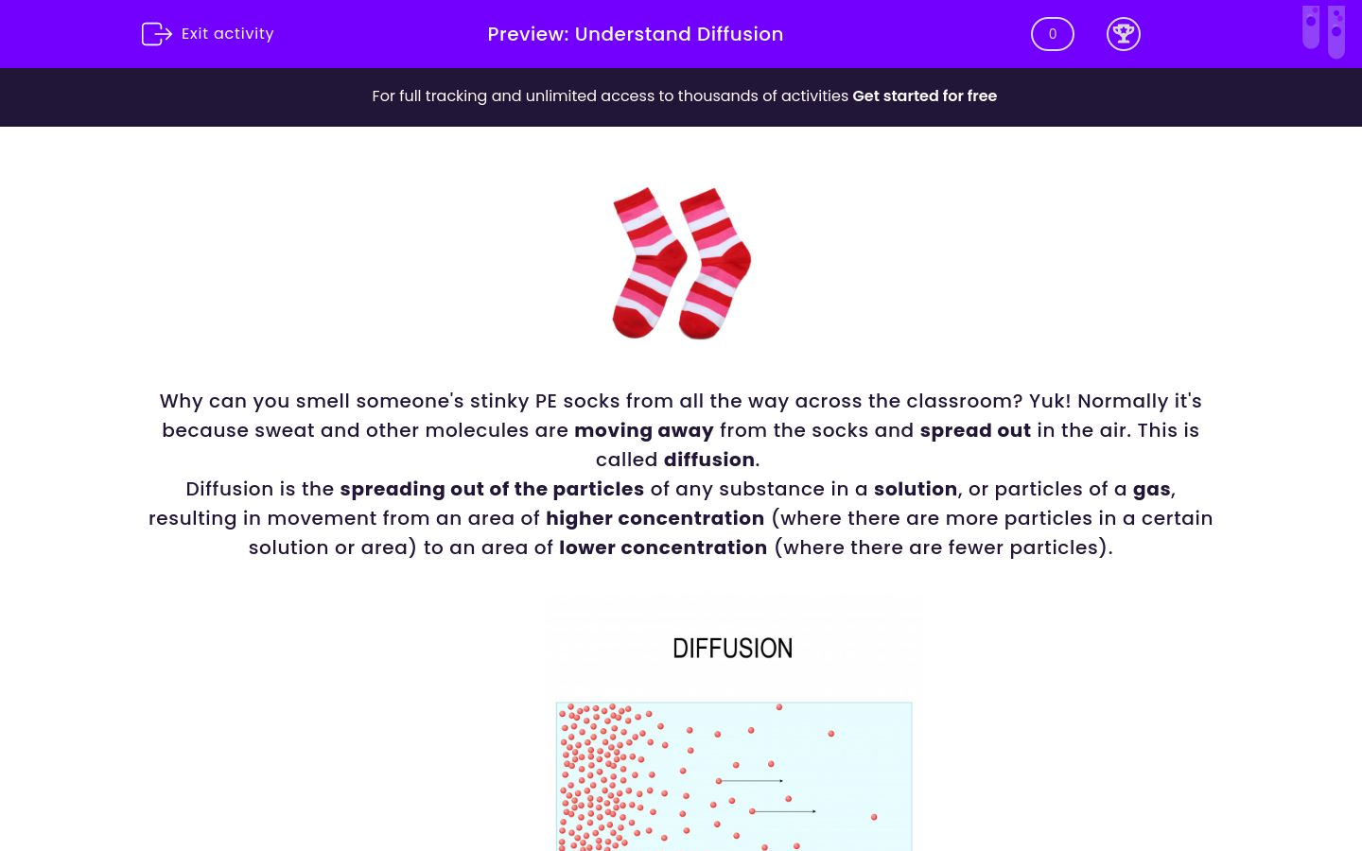This screenshot has width=1362, height=851.
Task: Click the Preview: Understand Diffusion title
Action: [635, 34]
